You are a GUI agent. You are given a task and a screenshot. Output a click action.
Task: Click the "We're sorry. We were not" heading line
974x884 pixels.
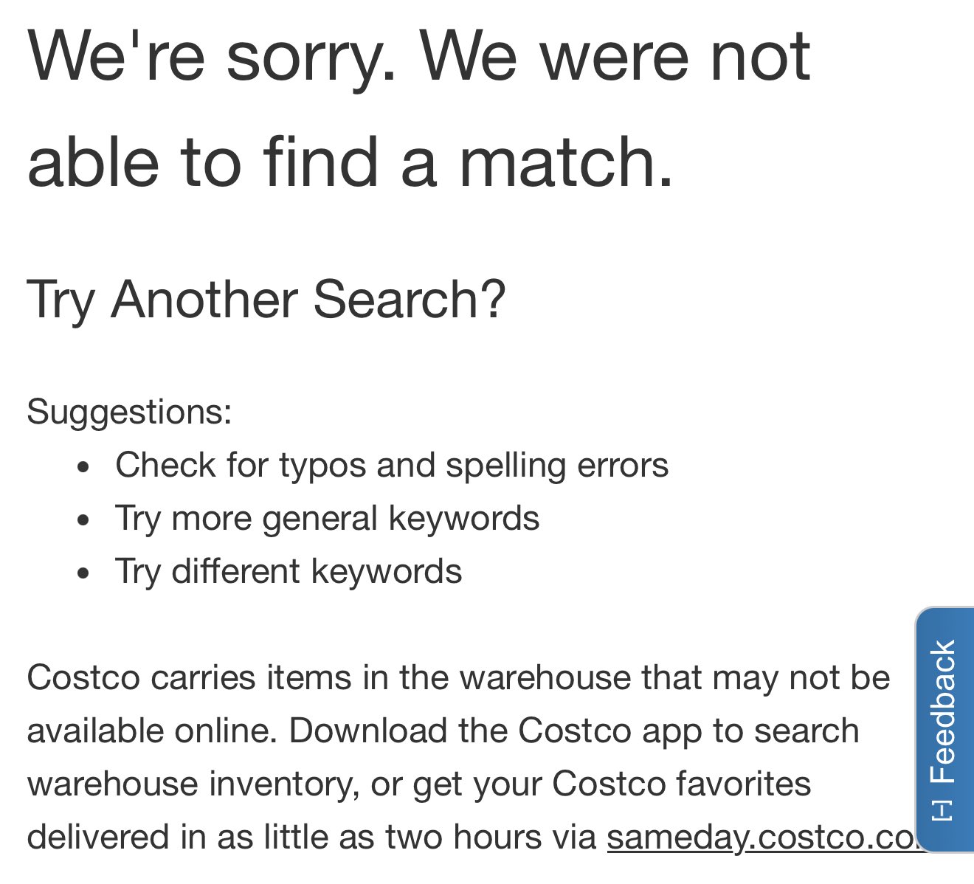click(418, 56)
